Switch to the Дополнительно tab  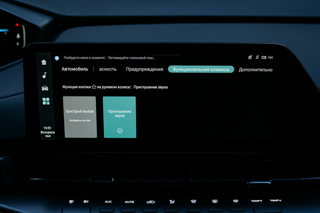point(256,70)
